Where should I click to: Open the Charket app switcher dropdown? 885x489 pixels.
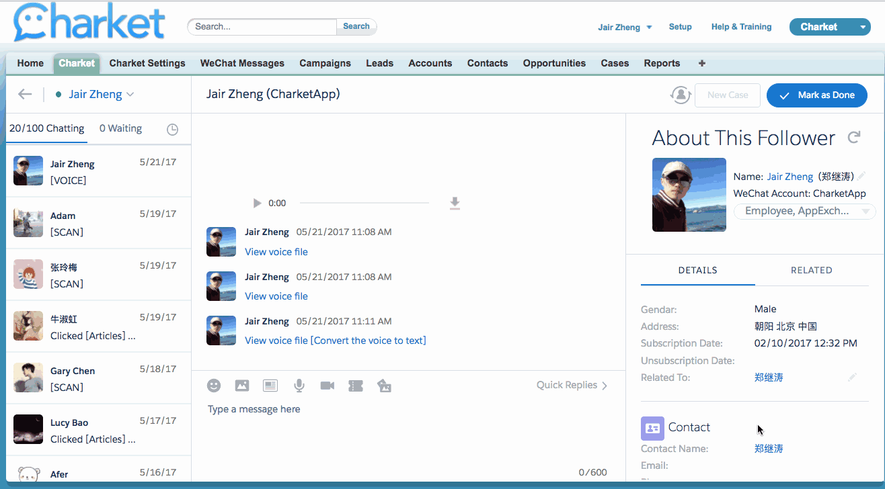(863, 28)
